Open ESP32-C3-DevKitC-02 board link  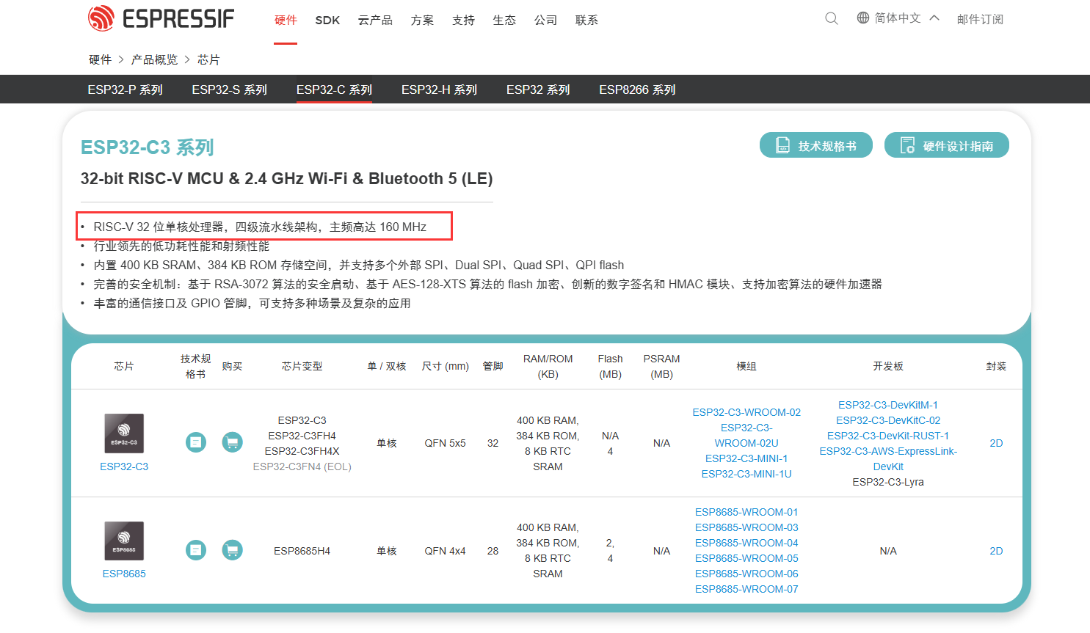point(888,420)
